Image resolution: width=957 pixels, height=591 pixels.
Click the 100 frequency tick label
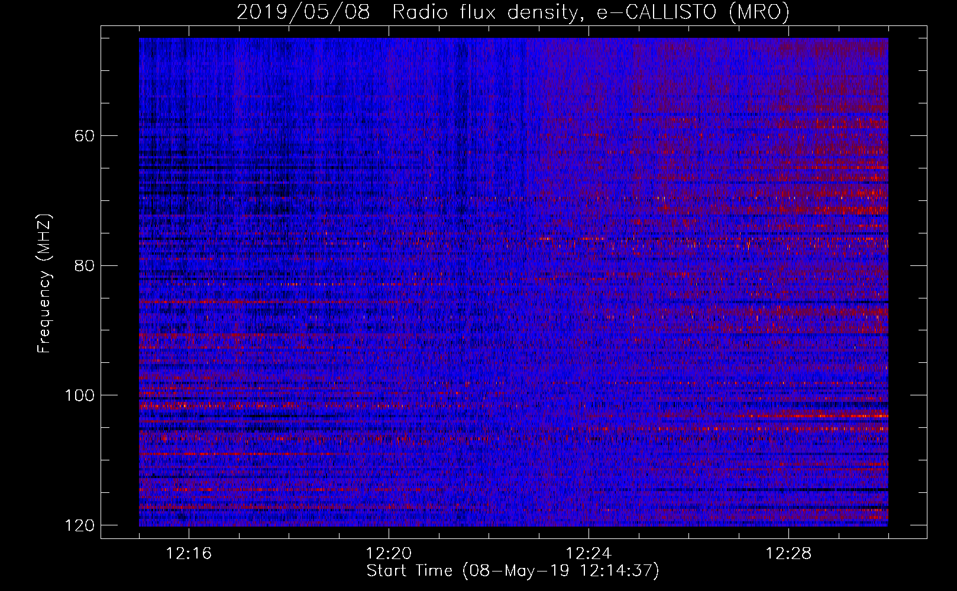click(79, 395)
